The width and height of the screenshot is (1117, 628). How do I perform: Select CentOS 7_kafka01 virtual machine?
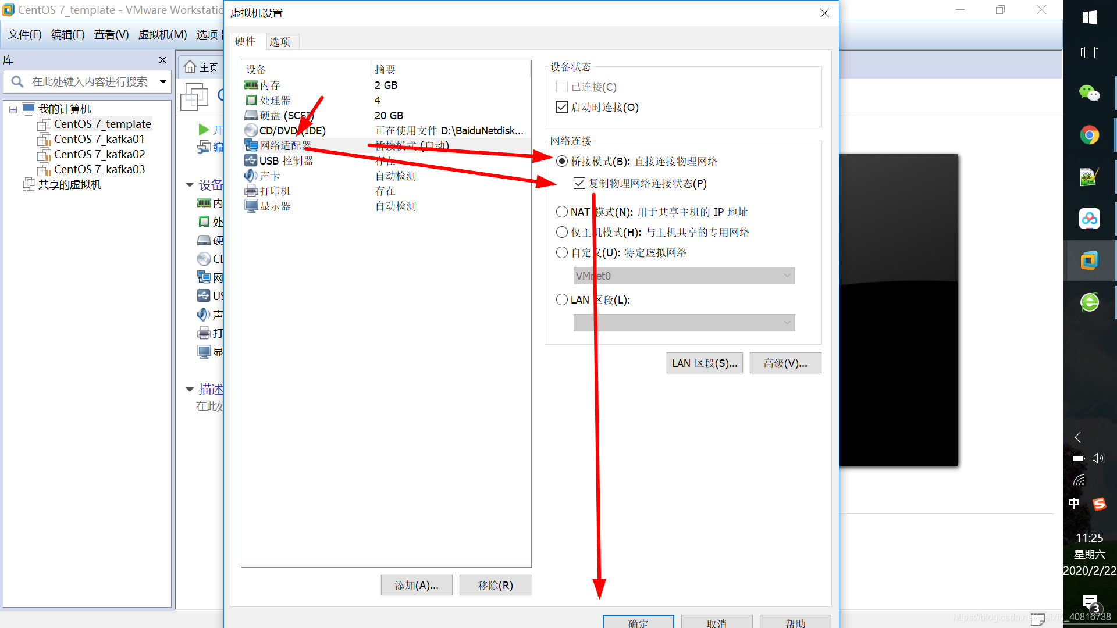point(98,139)
